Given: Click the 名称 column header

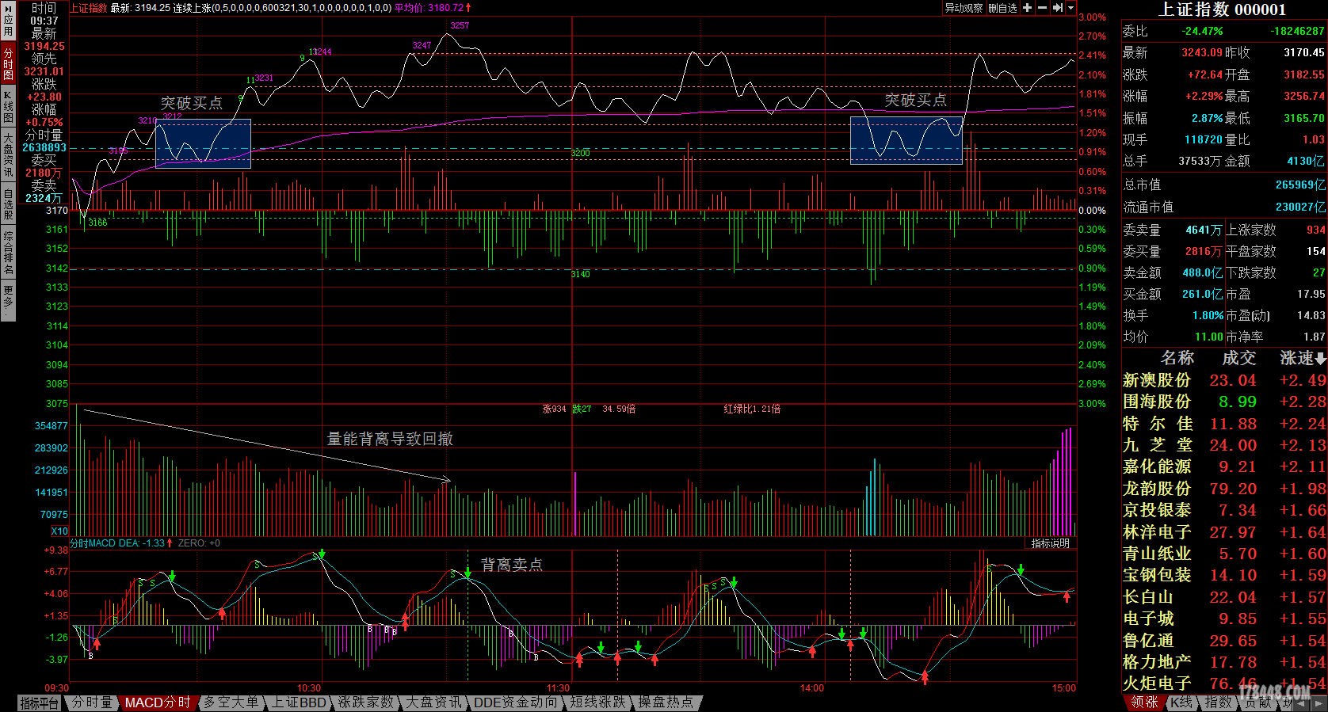Looking at the screenshot, I should [1177, 359].
